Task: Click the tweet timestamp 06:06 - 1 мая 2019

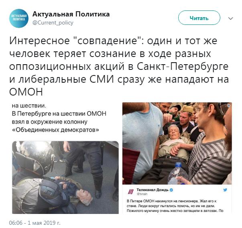Action: coord(35,223)
